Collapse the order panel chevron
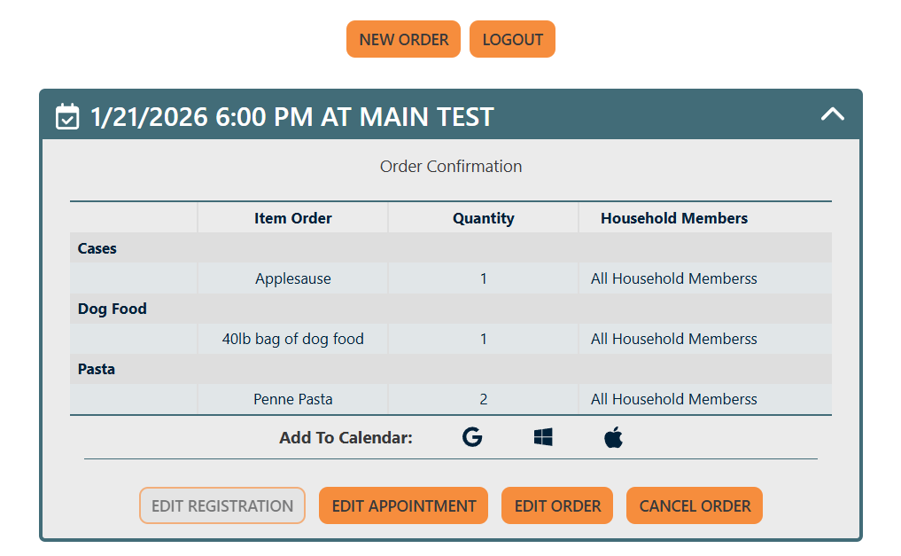Image resolution: width=901 pixels, height=556 pixels. pos(833,114)
